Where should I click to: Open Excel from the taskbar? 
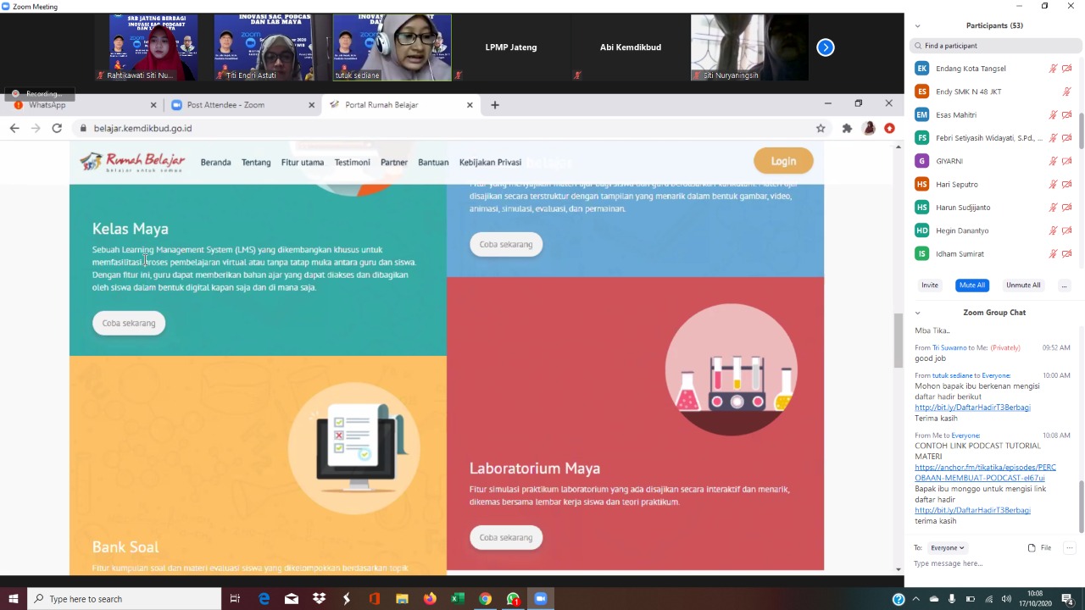click(458, 599)
